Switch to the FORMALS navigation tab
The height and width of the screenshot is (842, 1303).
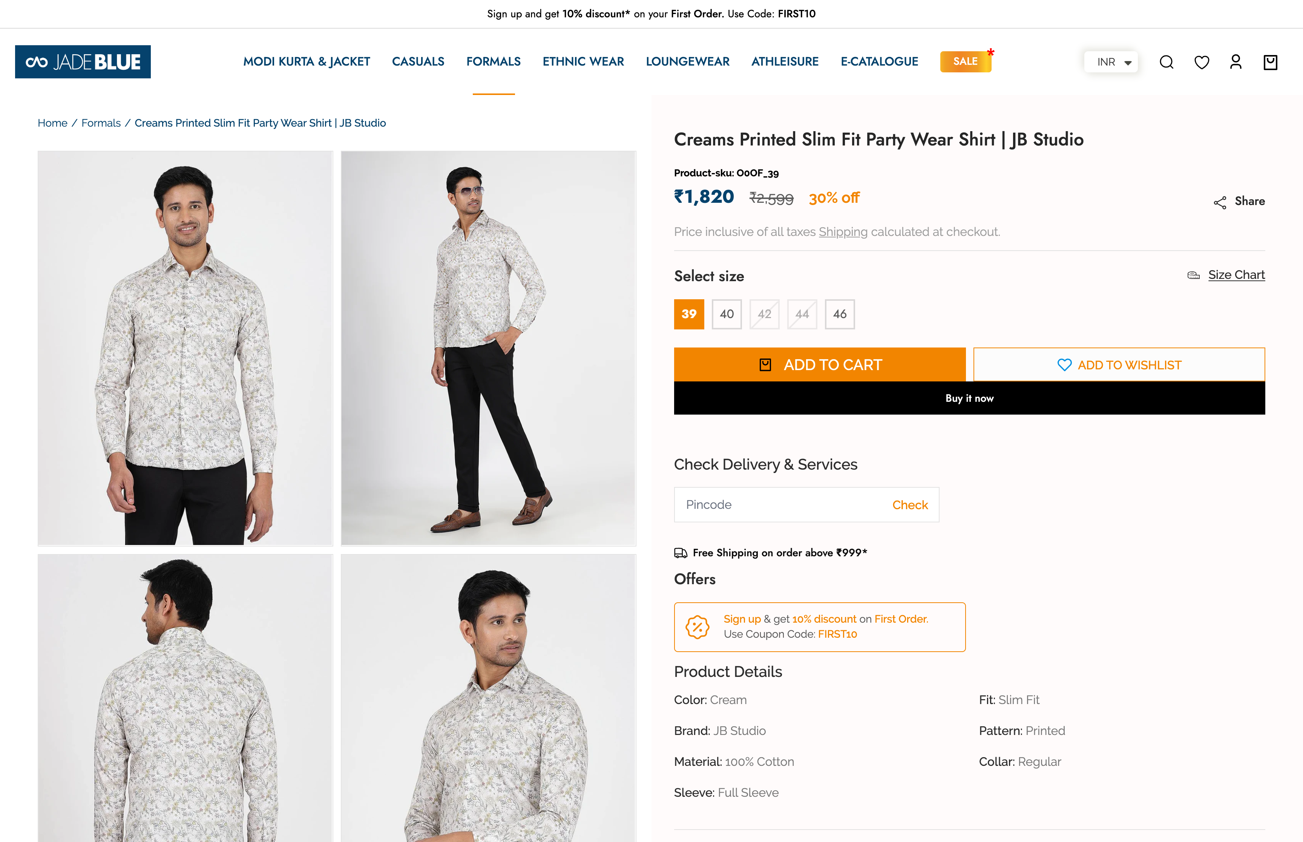pyautogui.click(x=493, y=62)
